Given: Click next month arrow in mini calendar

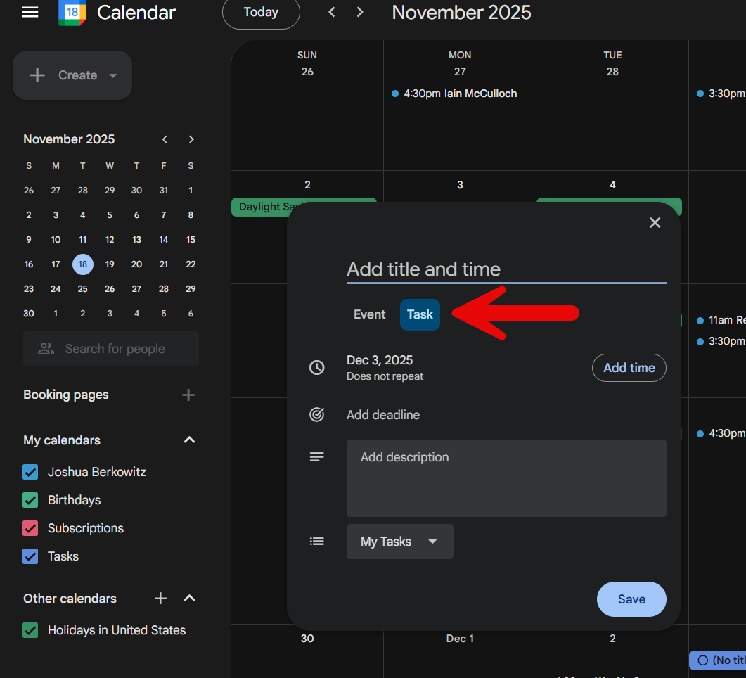Looking at the screenshot, I should [191, 139].
